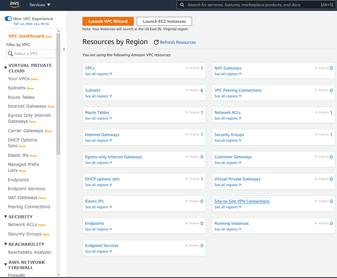Open Reachability Analyzer in the sidebar

(x=30, y=252)
